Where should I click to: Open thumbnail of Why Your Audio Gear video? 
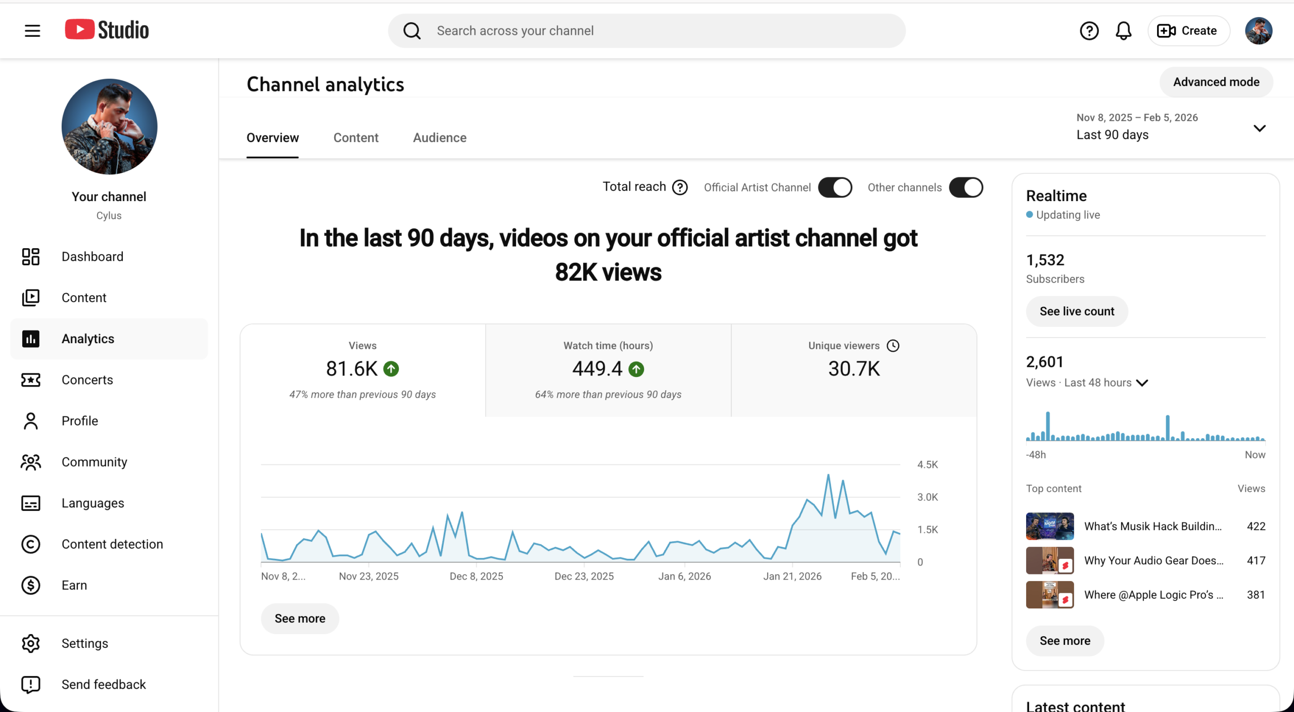coord(1050,560)
